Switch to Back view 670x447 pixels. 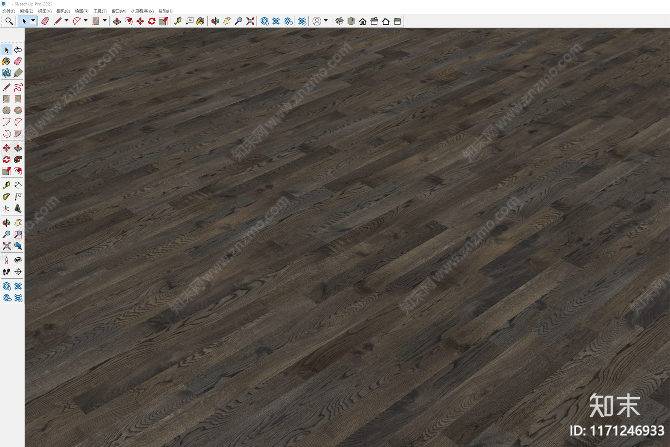(386, 21)
